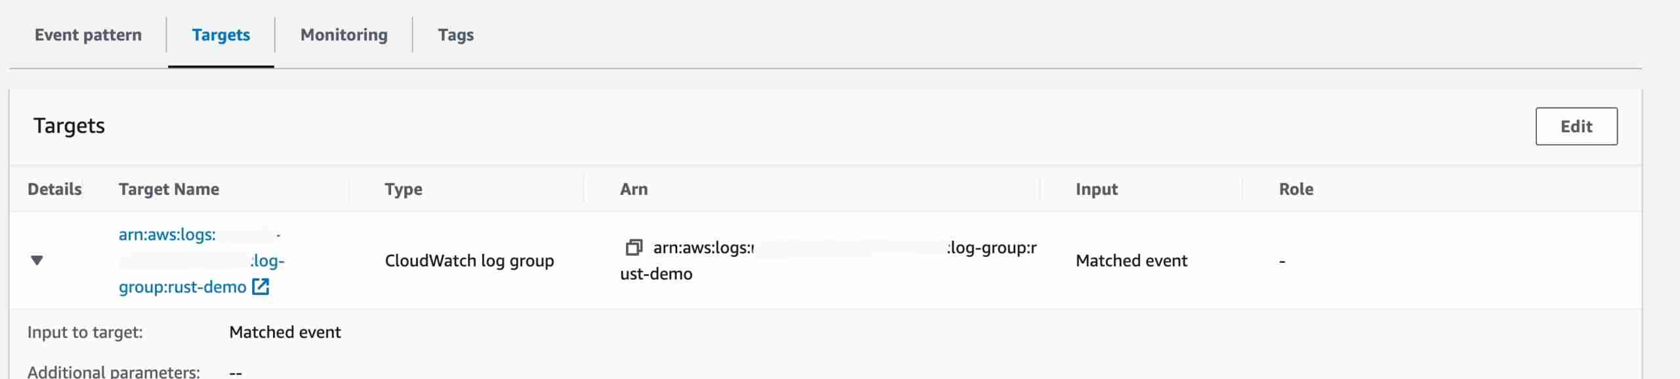Click the Arn column header
The width and height of the screenshot is (1680, 379).
tap(633, 190)
